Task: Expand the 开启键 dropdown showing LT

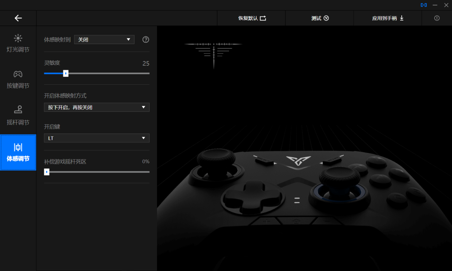Action: (x=97, y=138)
